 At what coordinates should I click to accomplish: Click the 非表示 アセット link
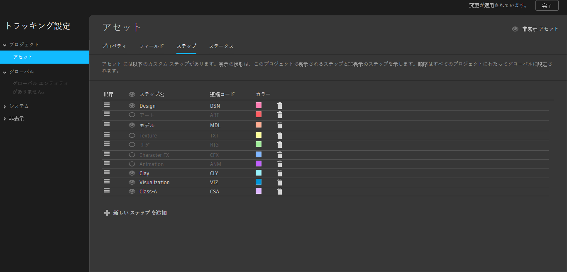(540, 29)
